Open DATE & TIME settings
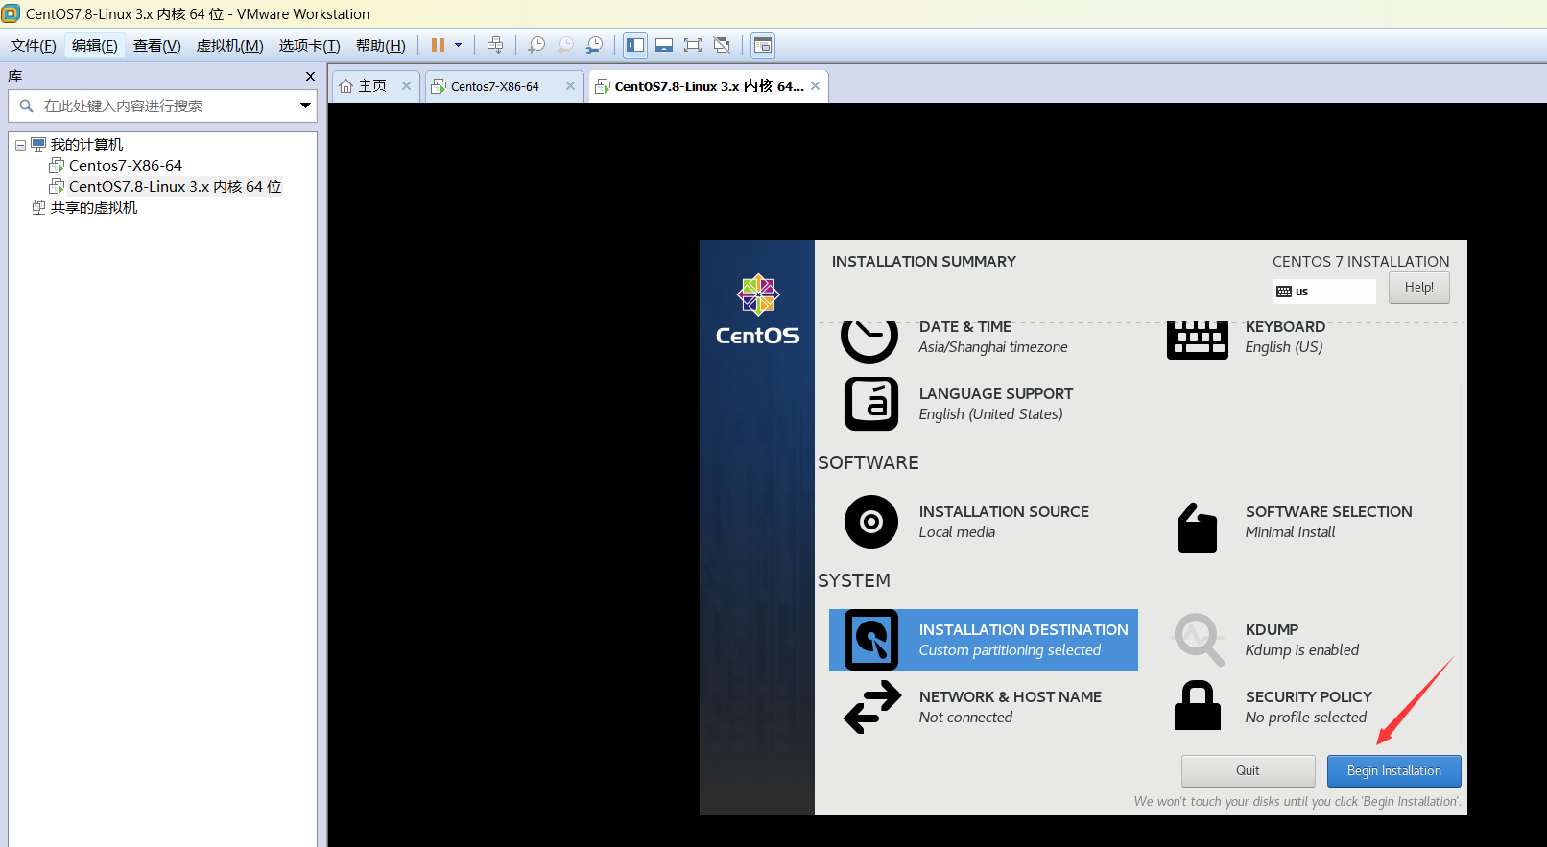Screen dimensions: 1547x847 coord(992,337)
